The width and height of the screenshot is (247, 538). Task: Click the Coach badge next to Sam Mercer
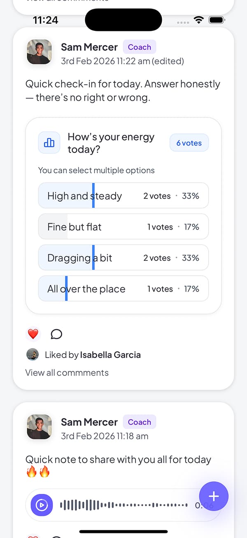pyautogui.click(x=139, y=47)
